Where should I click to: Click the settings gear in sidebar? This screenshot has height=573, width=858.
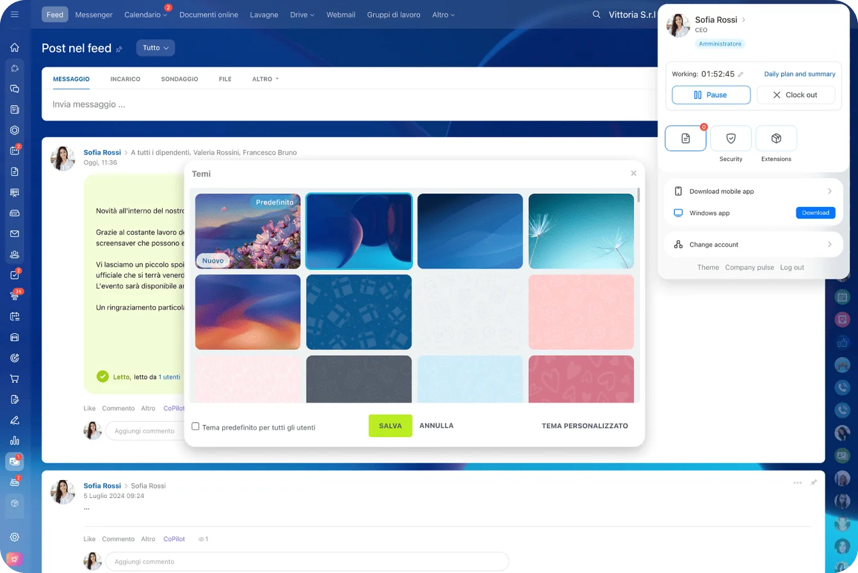pos(15,537)
